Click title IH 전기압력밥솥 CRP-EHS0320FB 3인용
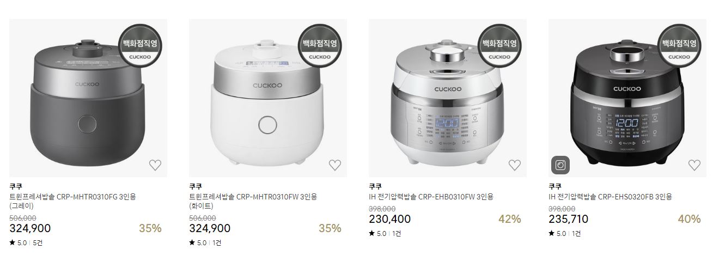This screenshot has height=255, width=713. 610,197
